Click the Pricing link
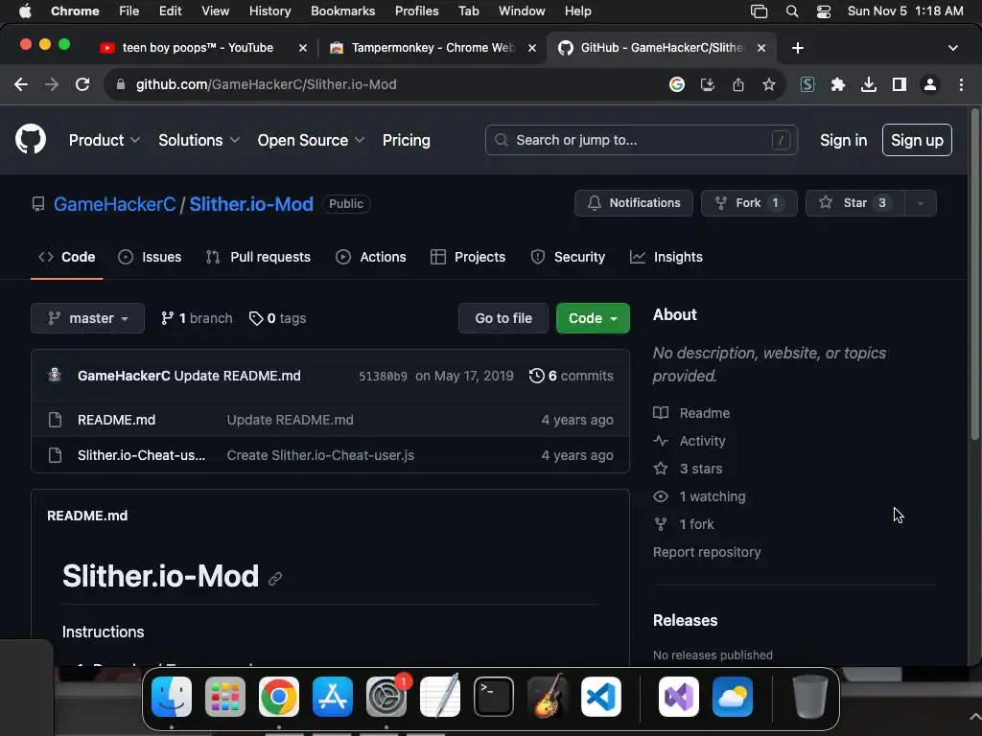This screenshot has height=736, width=982. click(x=406, y=140)
